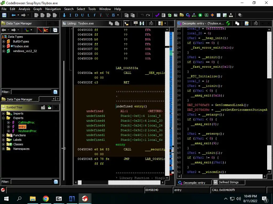
Task: Collapse all in Data Type Manager tree
Action: click(55, 30)
